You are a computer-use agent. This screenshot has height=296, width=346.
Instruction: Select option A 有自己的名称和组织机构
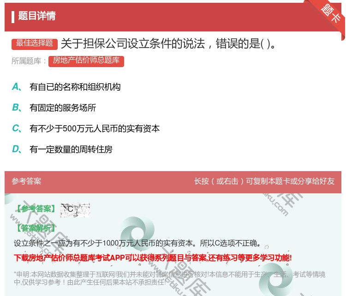coord(75,87)
